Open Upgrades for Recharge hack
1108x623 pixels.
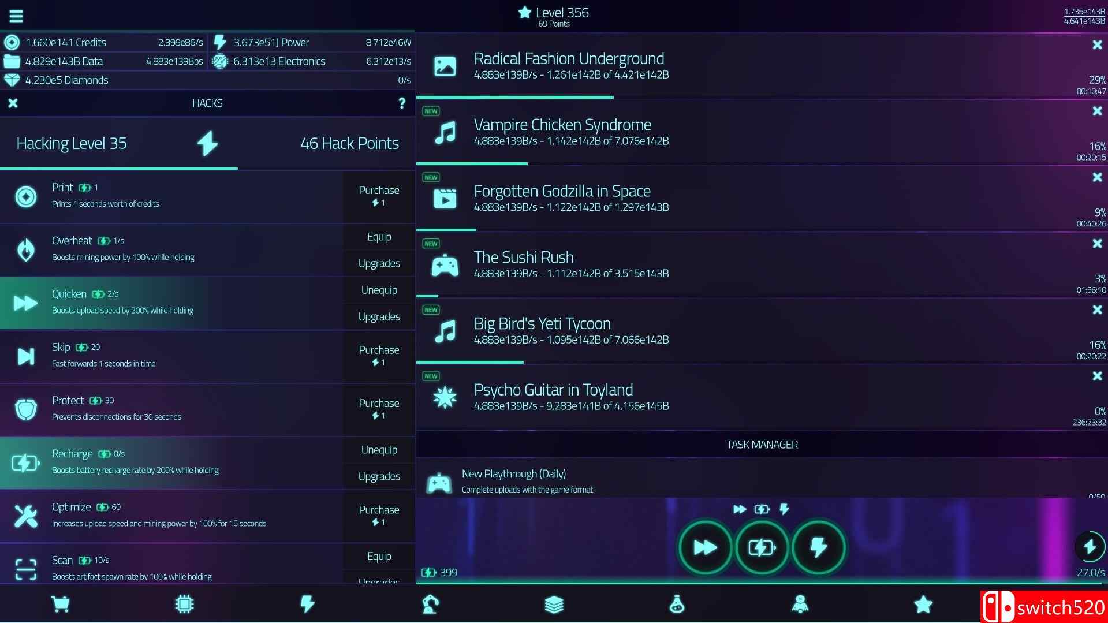coord(379,476)
